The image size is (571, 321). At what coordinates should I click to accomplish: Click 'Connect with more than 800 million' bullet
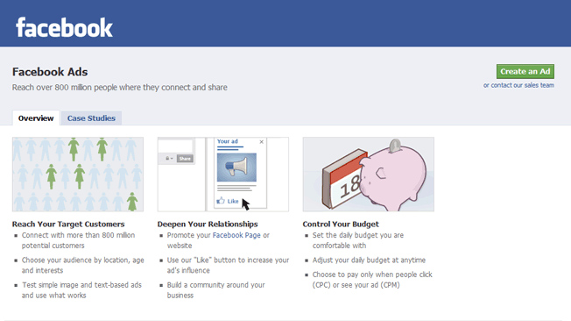tap(78, 240)
